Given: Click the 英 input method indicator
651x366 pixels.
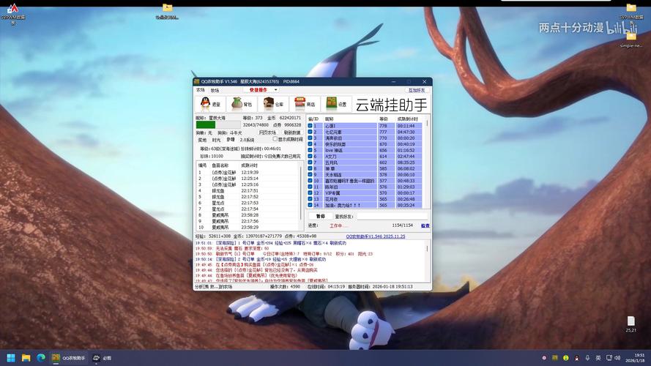Looking at the screenshot, I should tap(598, 358).
